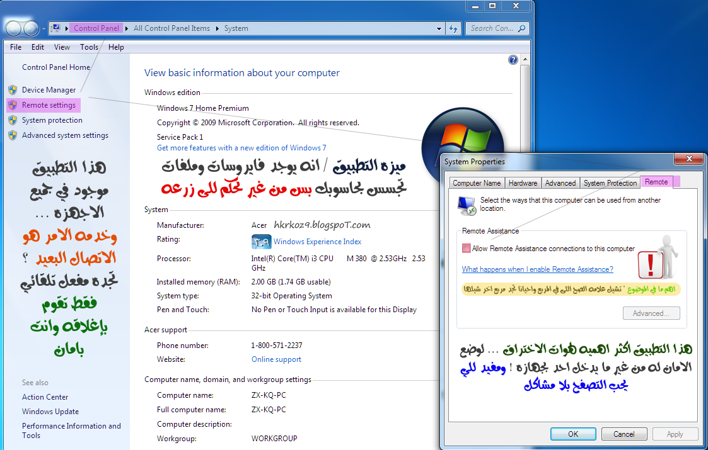Click the Control Panel breadcrumb segment
Image resolution: width=708 pixels, height=450 pixels.
96,28
